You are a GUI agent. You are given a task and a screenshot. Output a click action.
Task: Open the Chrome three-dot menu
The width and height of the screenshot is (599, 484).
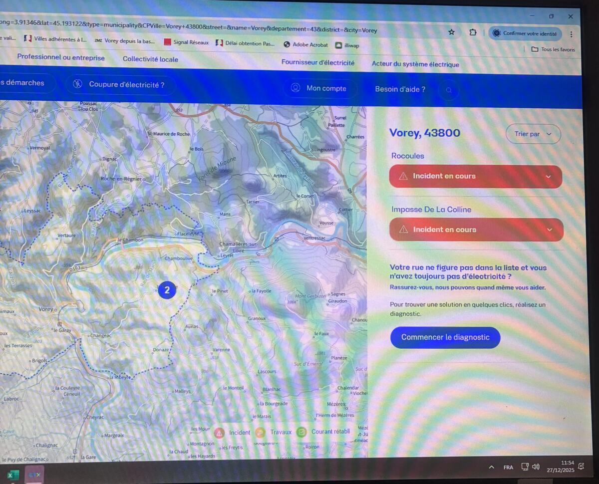pos(571,34)
